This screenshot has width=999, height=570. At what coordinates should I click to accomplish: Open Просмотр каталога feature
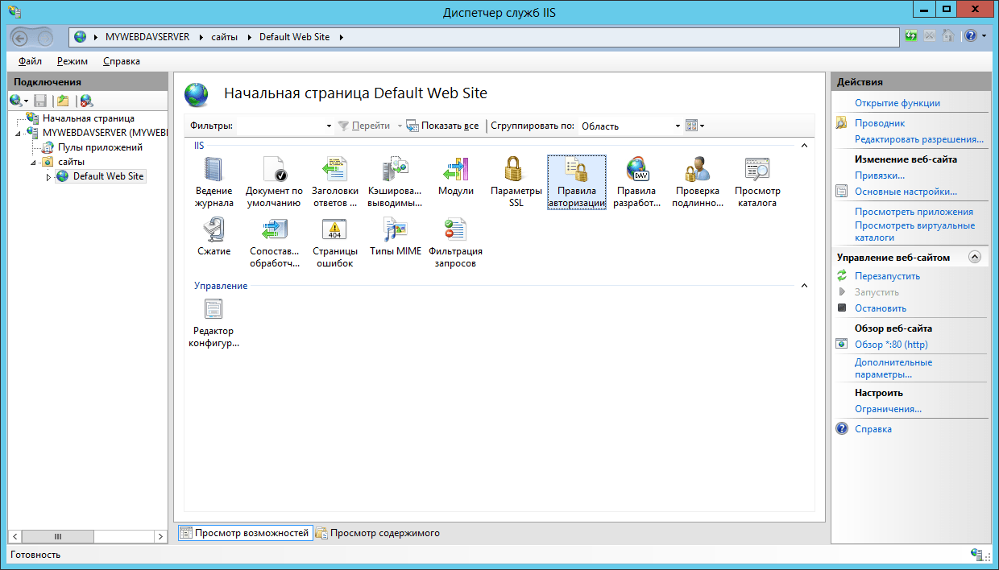pyautogui.click(x=757, y=183)
